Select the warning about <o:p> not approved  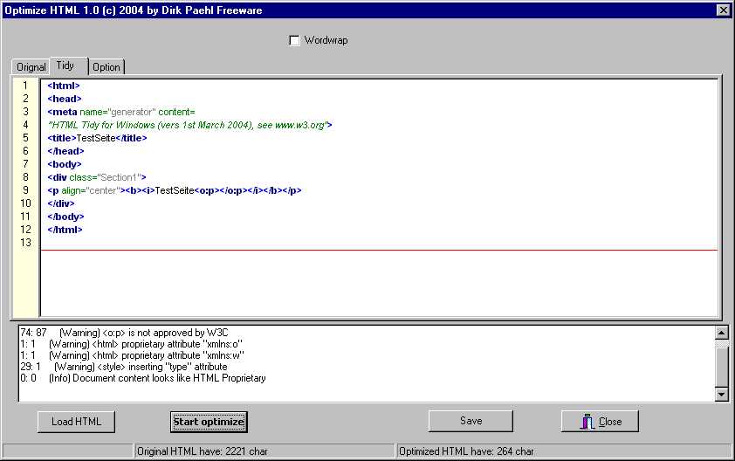(124, 333)
